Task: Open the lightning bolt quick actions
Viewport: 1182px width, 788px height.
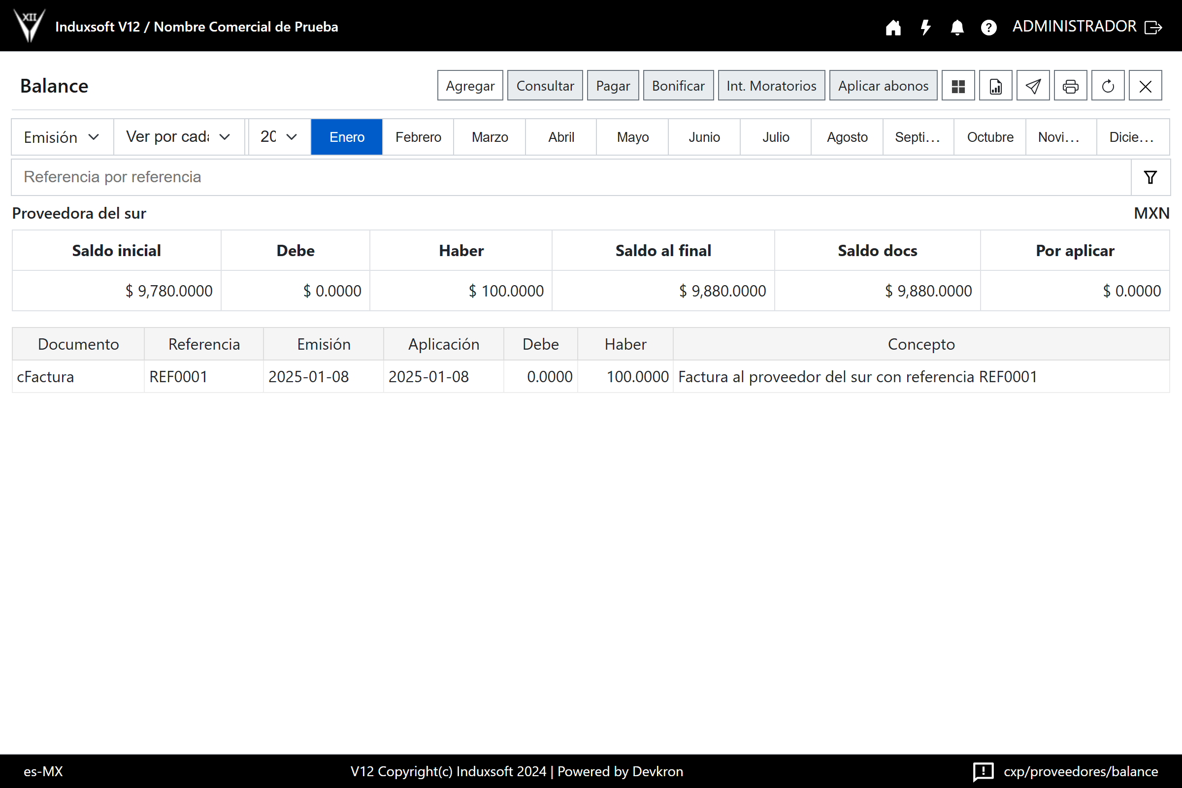Action: [x=925, y=27]
